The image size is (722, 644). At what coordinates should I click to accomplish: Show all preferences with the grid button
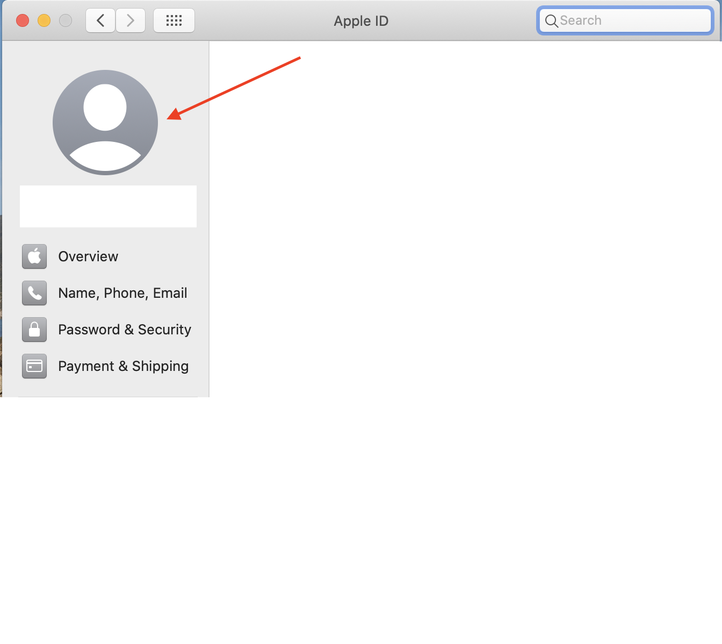[174, 20]
